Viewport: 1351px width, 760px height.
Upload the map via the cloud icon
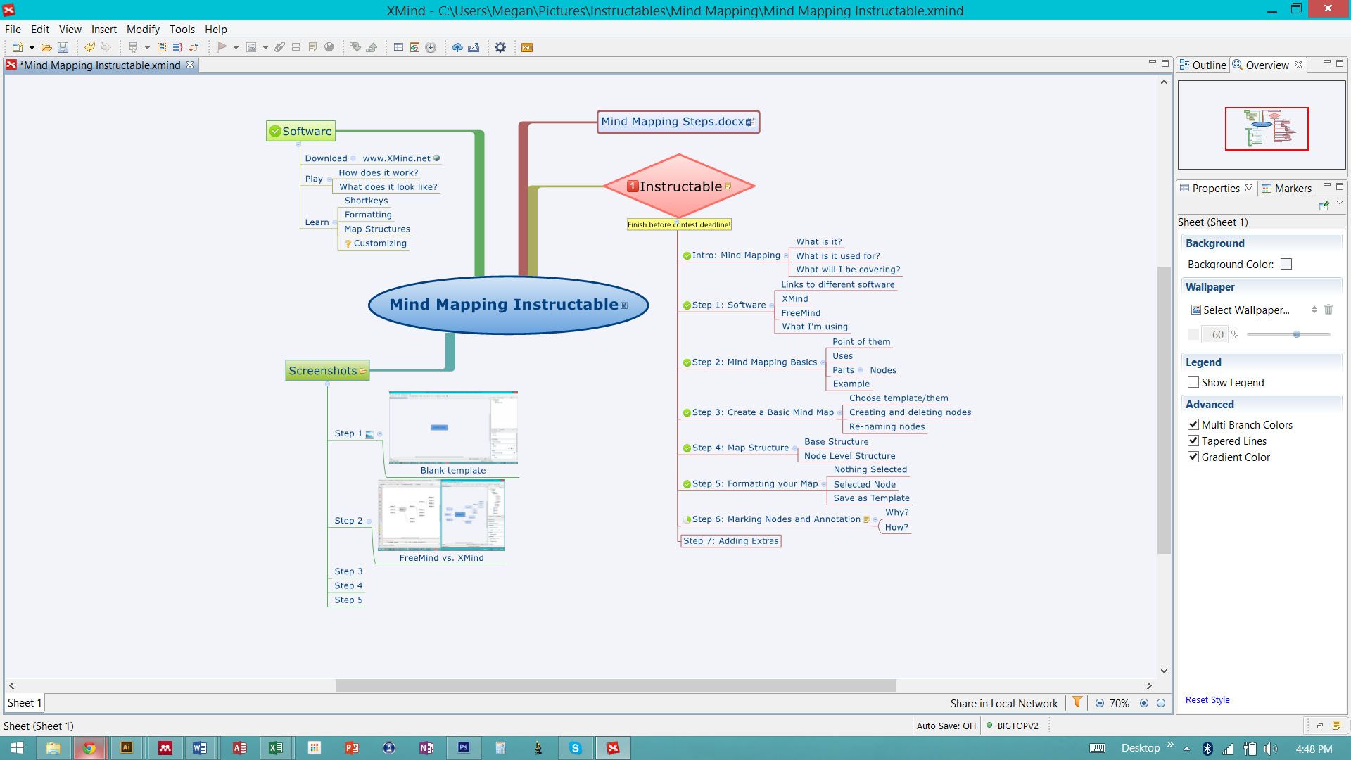[458, 47]
